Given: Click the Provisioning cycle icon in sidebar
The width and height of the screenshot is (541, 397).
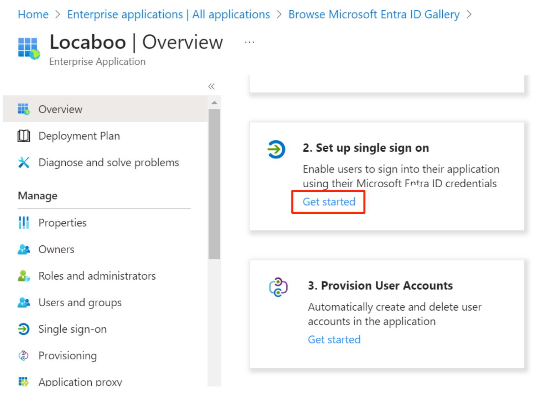Looking at the screenshot, I should [24, 356].
